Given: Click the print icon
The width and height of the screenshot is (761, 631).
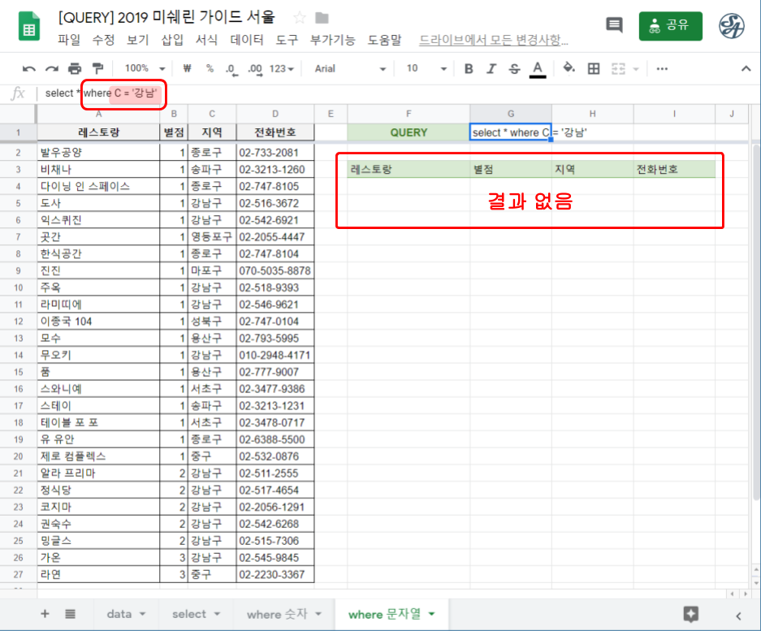Looking at the screenshot, I should tap(75, 69).
